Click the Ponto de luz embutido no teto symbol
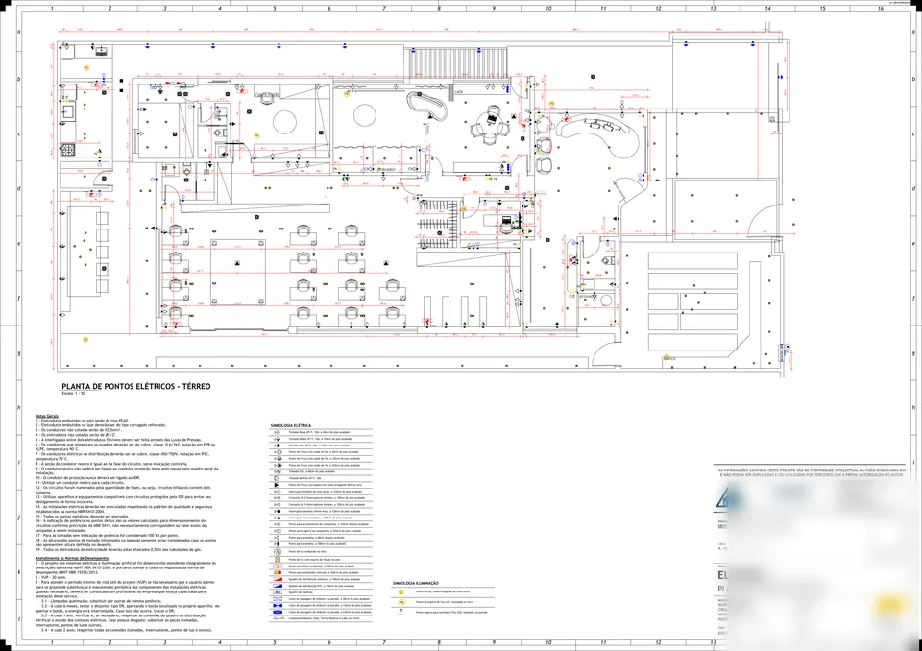 pyautogui.click(x=277, y=551)
